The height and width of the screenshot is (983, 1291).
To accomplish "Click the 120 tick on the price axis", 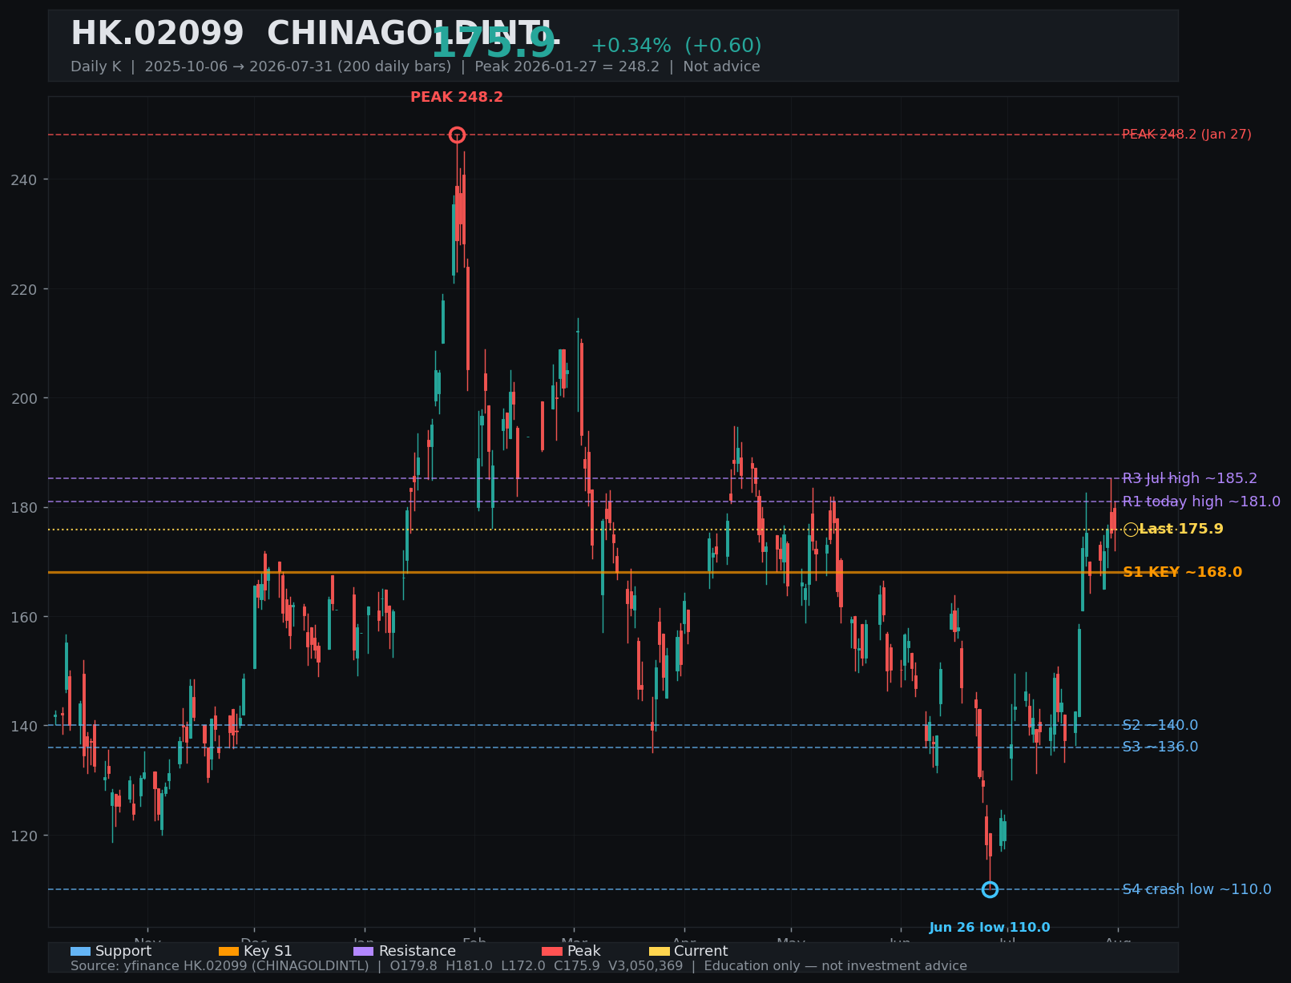I will (24, 836).
